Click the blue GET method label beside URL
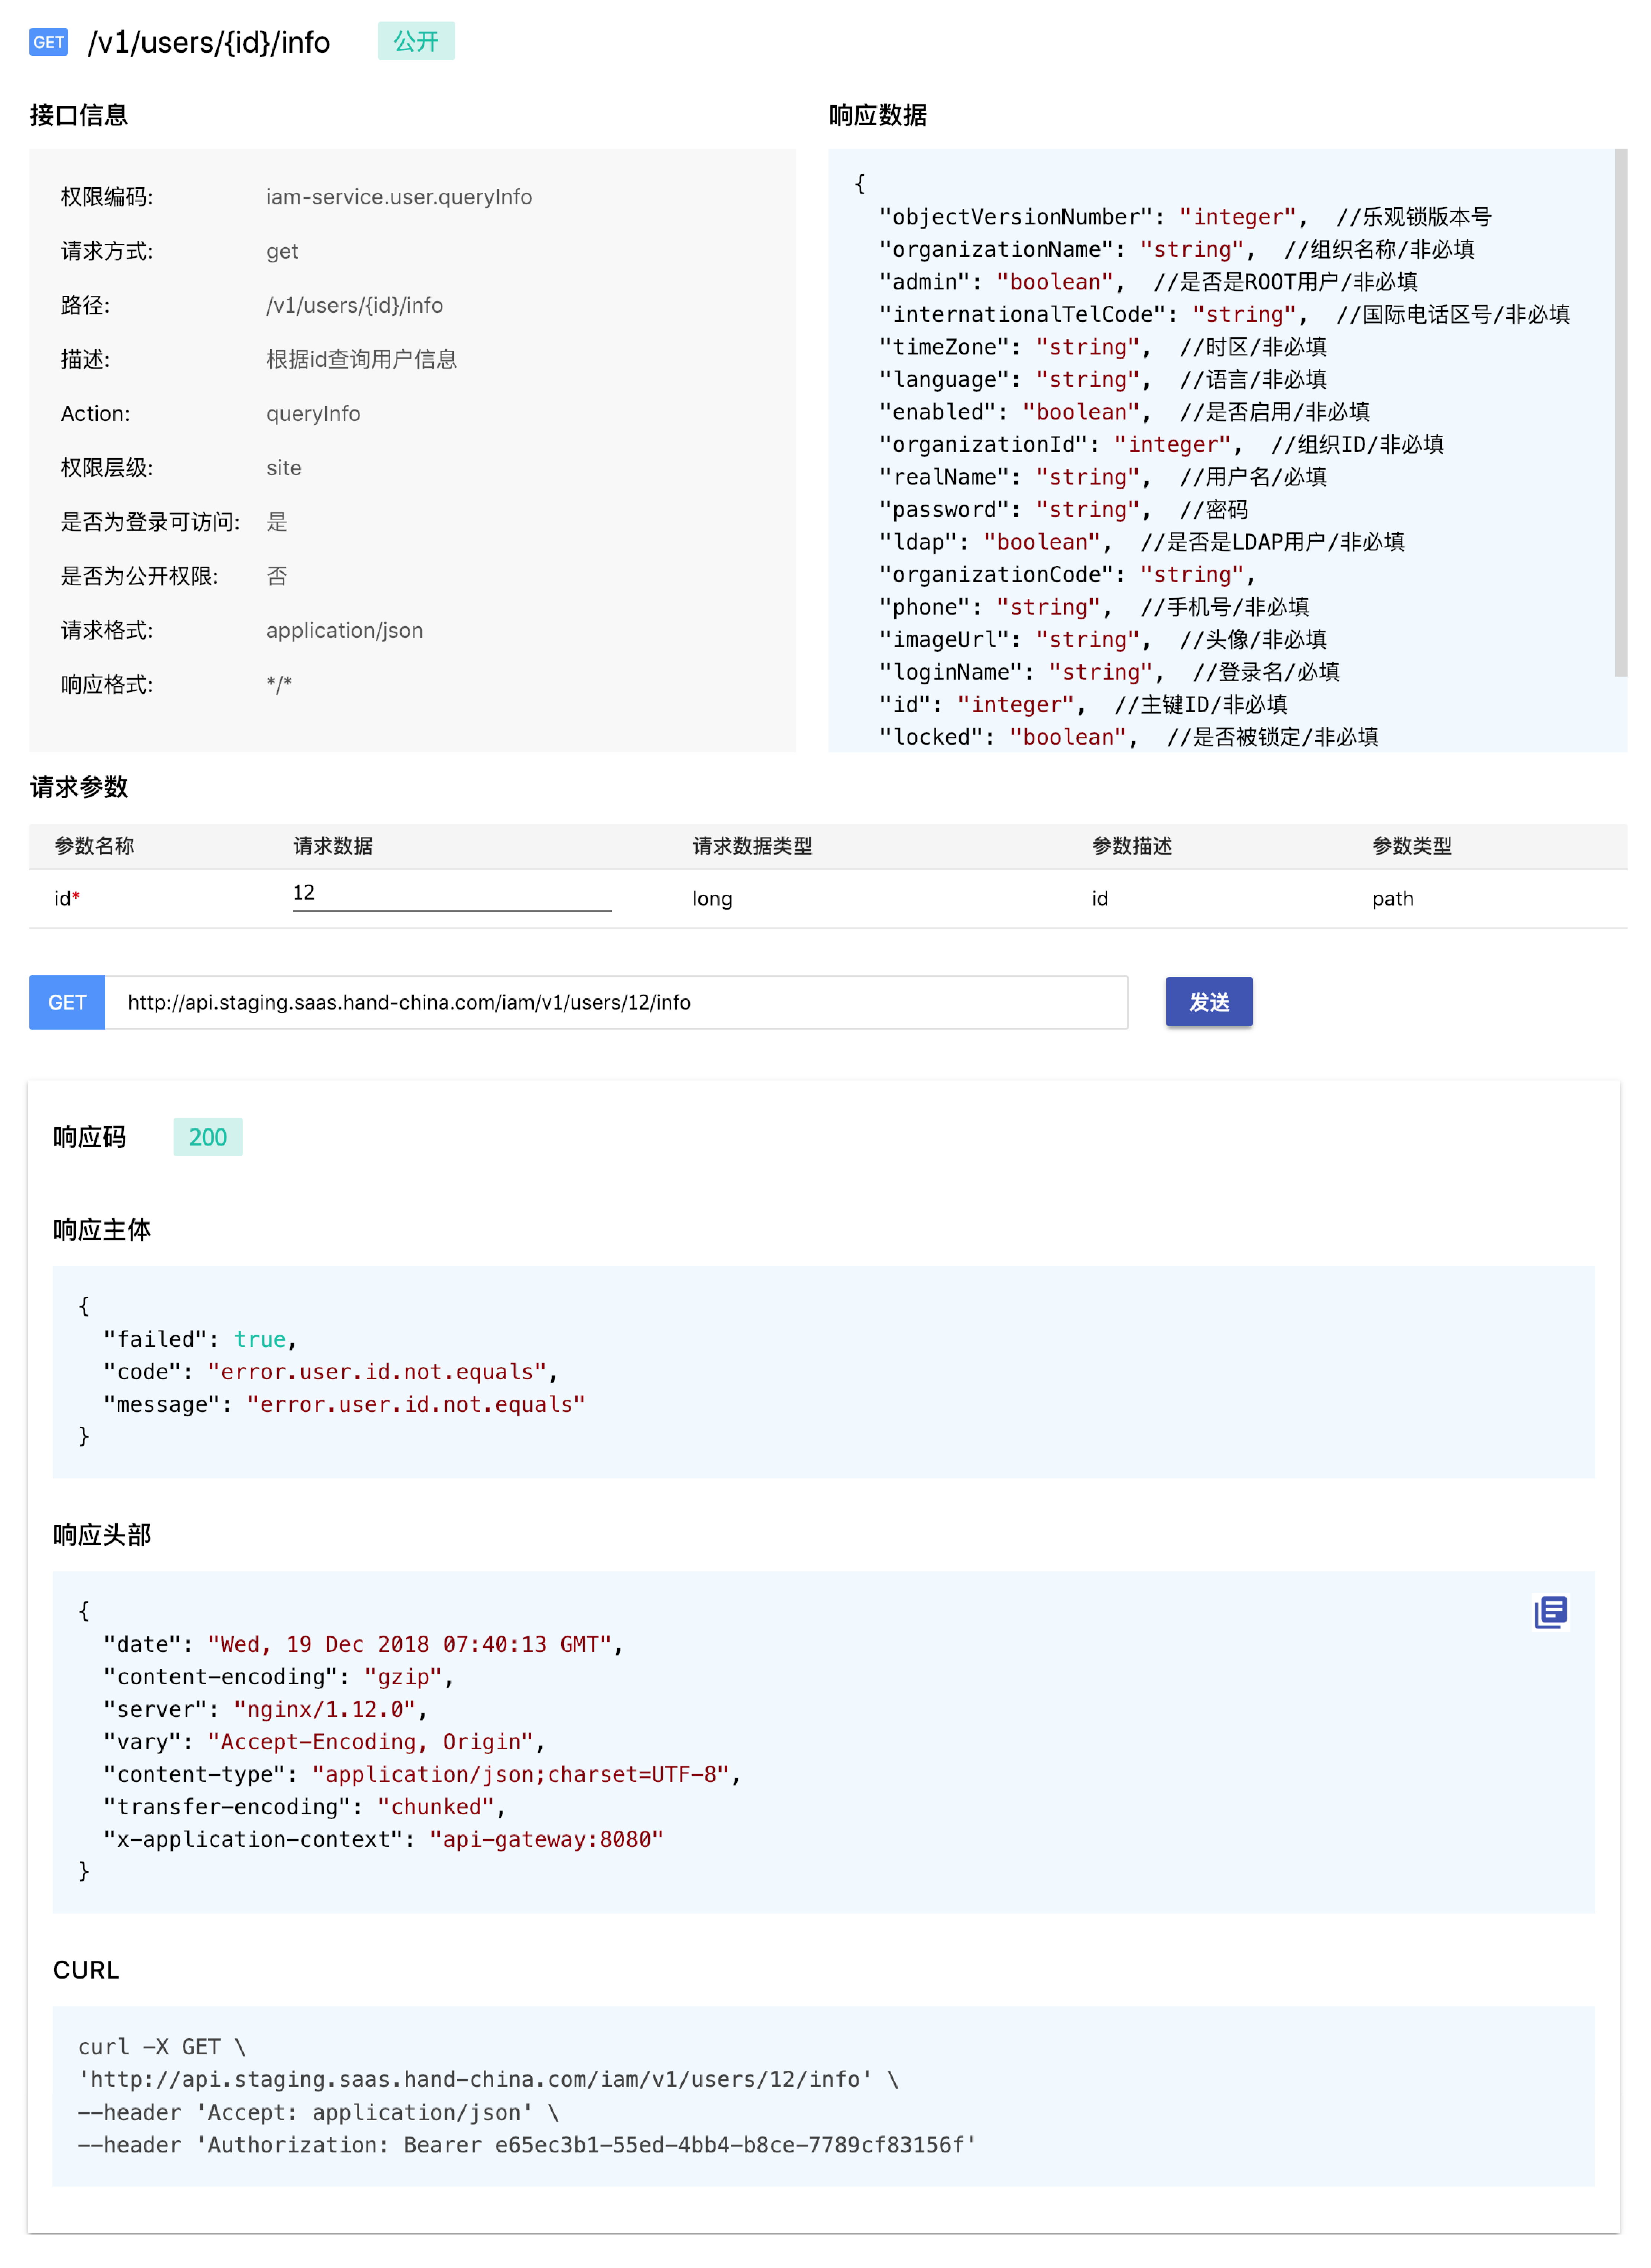 (67, 1002)
